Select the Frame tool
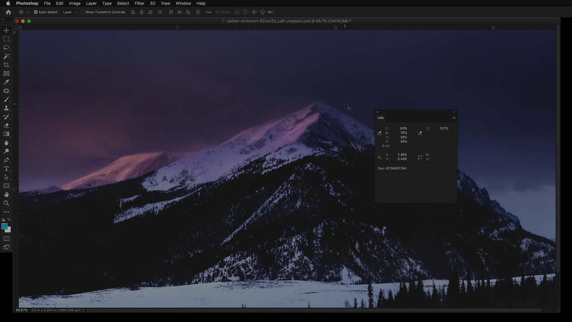This screenshot has height=322, width=572. [x=6, y=73]
